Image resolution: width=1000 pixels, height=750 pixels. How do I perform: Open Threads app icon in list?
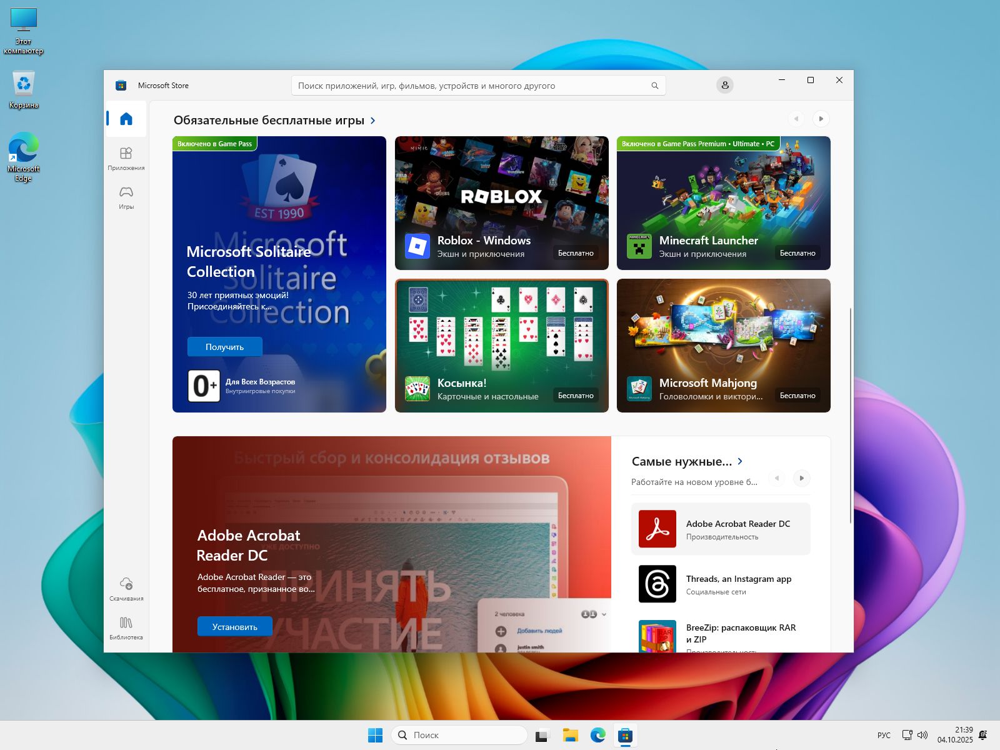coord(657,584)
